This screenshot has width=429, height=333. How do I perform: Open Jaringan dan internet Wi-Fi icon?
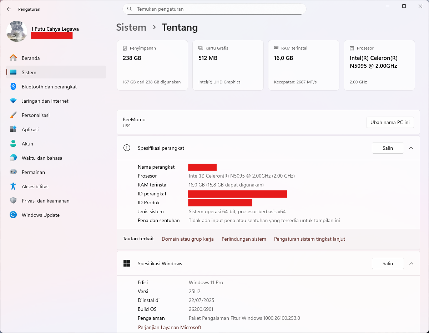(x=13, y=101)
